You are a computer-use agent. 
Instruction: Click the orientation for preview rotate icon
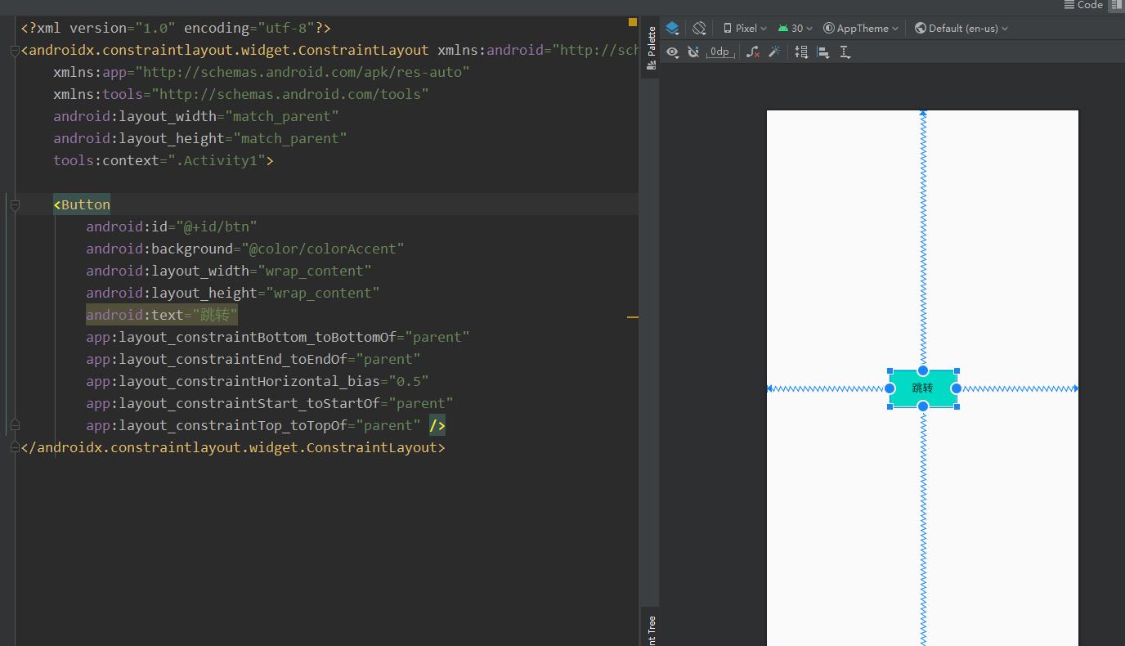[x=699, y=28]
